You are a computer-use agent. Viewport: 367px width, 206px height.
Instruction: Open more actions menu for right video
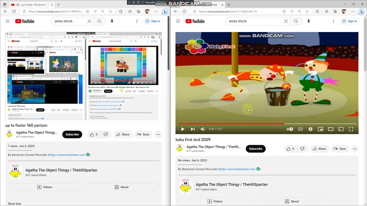tap(355, 149)
